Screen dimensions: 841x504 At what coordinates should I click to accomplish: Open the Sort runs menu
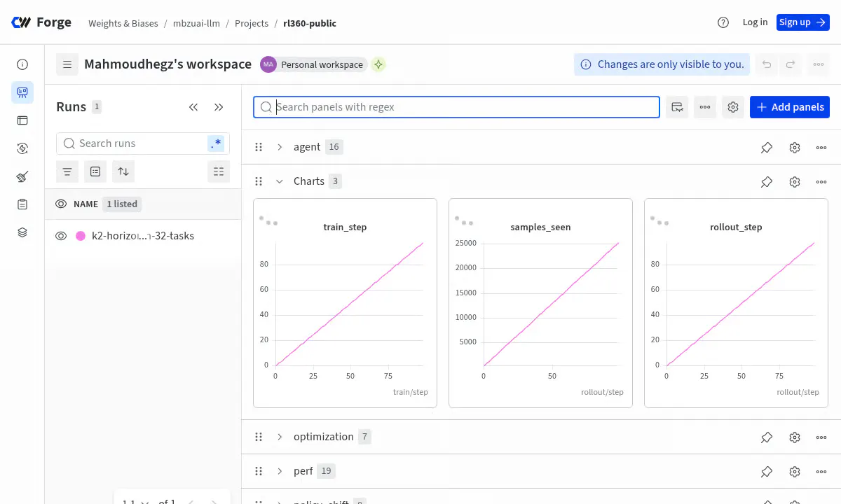pos(123,171)
